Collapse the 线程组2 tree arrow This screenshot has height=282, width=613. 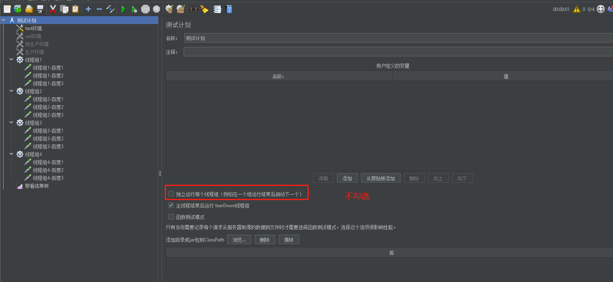click(12, 91)
